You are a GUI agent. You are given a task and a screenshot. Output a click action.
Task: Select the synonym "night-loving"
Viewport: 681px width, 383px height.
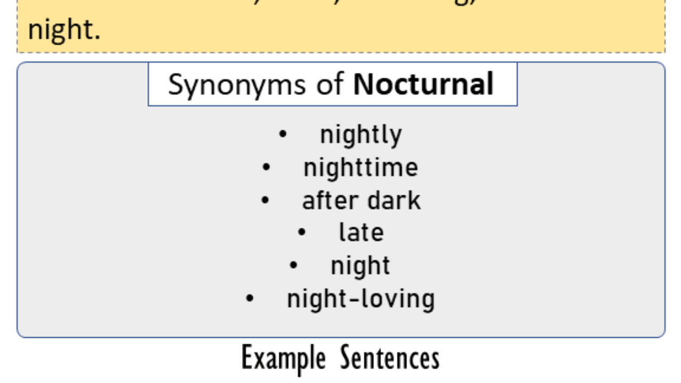coord(361,299)
